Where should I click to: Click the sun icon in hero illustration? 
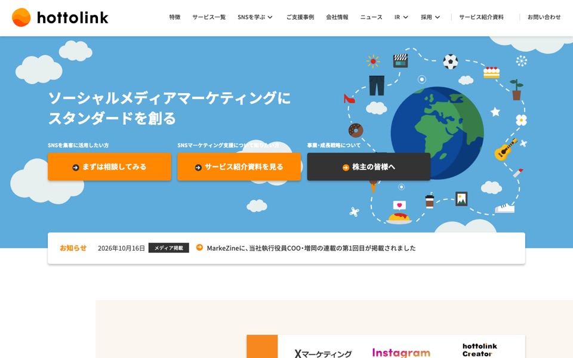click(373, 61)
